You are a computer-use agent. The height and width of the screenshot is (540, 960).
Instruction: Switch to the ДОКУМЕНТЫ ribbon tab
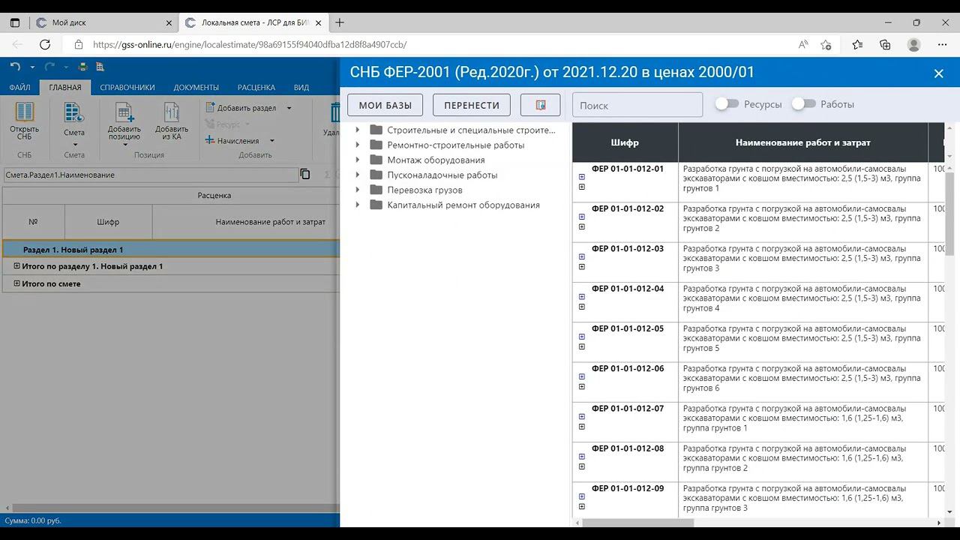pyautogui.click(x=196, y=87)
